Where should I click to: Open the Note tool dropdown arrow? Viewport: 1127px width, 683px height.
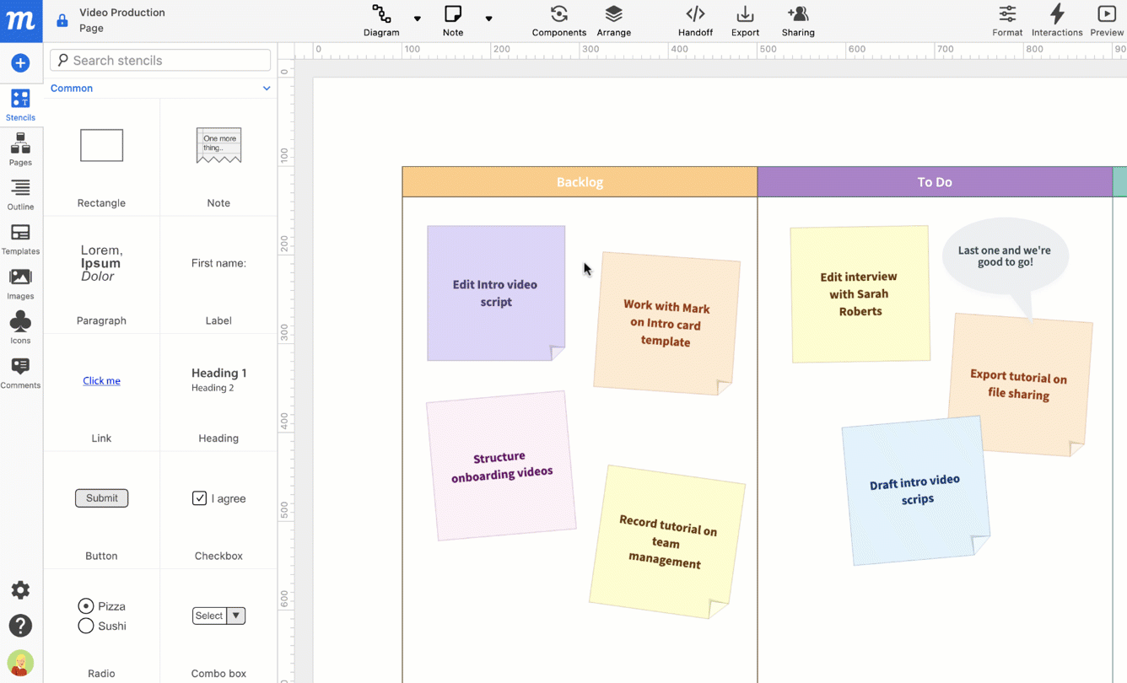click(489, 20)
